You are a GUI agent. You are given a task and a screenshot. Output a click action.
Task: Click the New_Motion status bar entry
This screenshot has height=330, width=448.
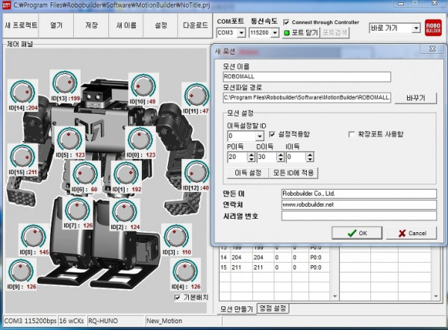184,321
